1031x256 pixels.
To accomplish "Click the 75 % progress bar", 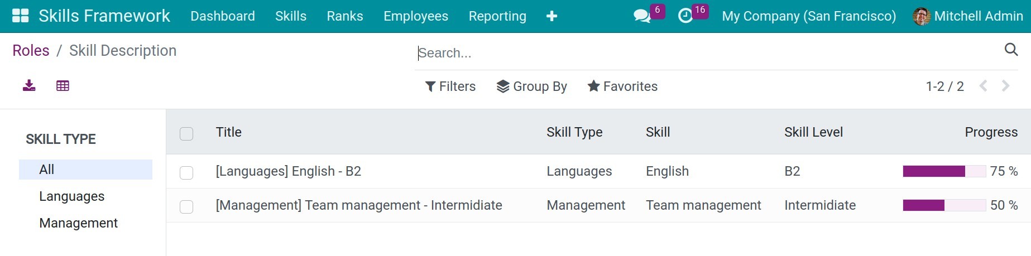I will (x=944, y=171).
